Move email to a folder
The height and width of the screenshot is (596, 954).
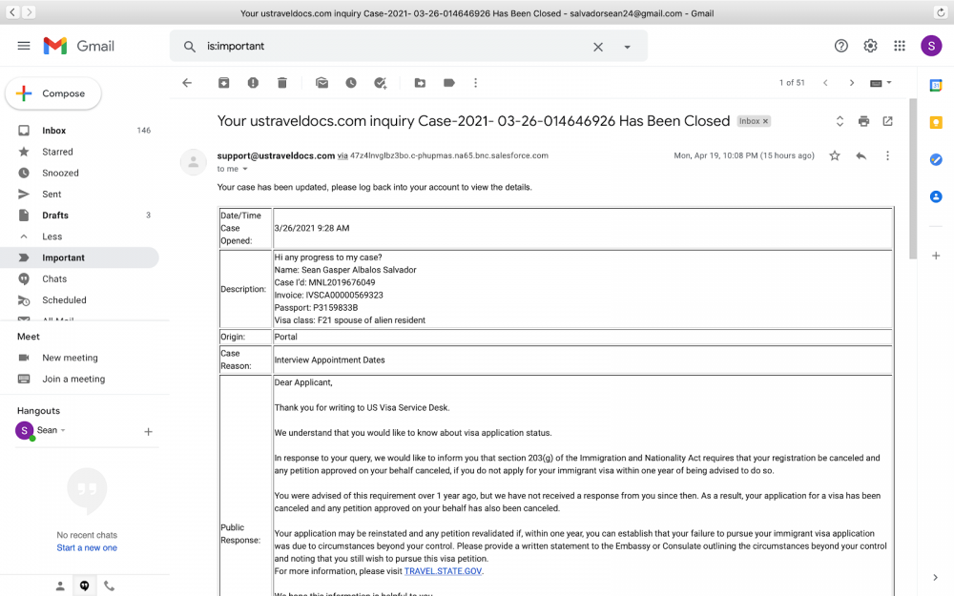click(420, 83)
